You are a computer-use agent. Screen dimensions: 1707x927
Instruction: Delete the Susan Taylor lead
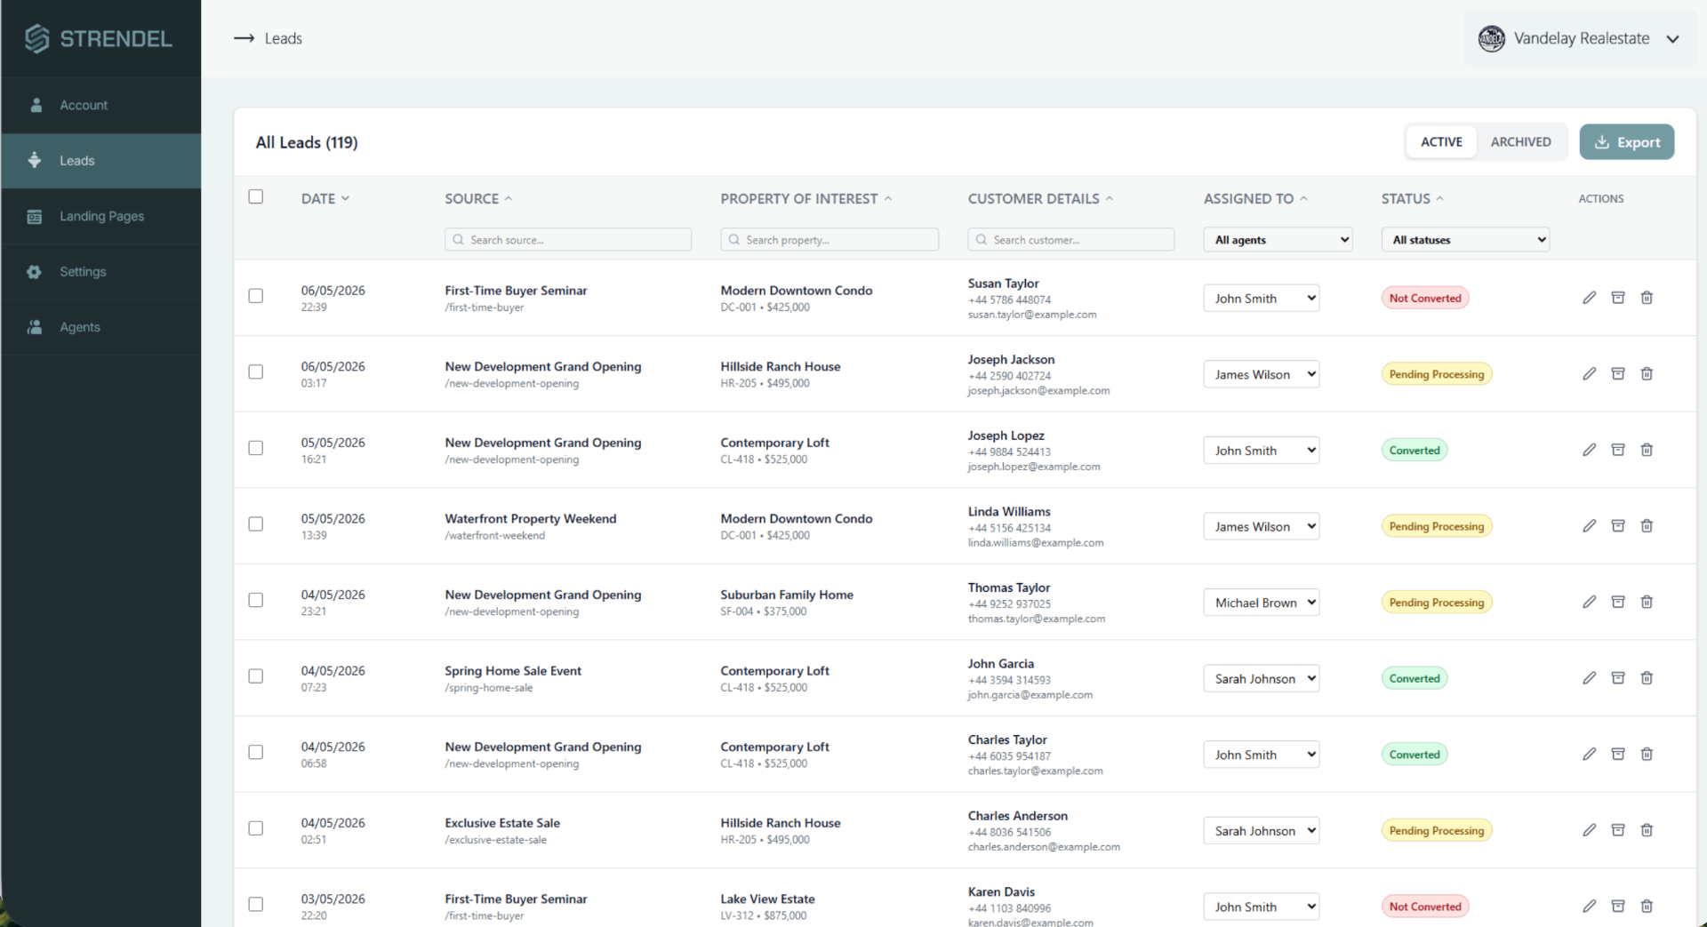point(1647,298)
